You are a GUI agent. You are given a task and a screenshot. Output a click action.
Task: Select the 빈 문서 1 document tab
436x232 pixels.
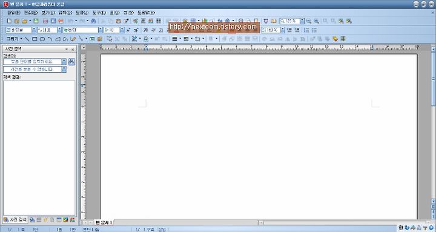(104, 222)
